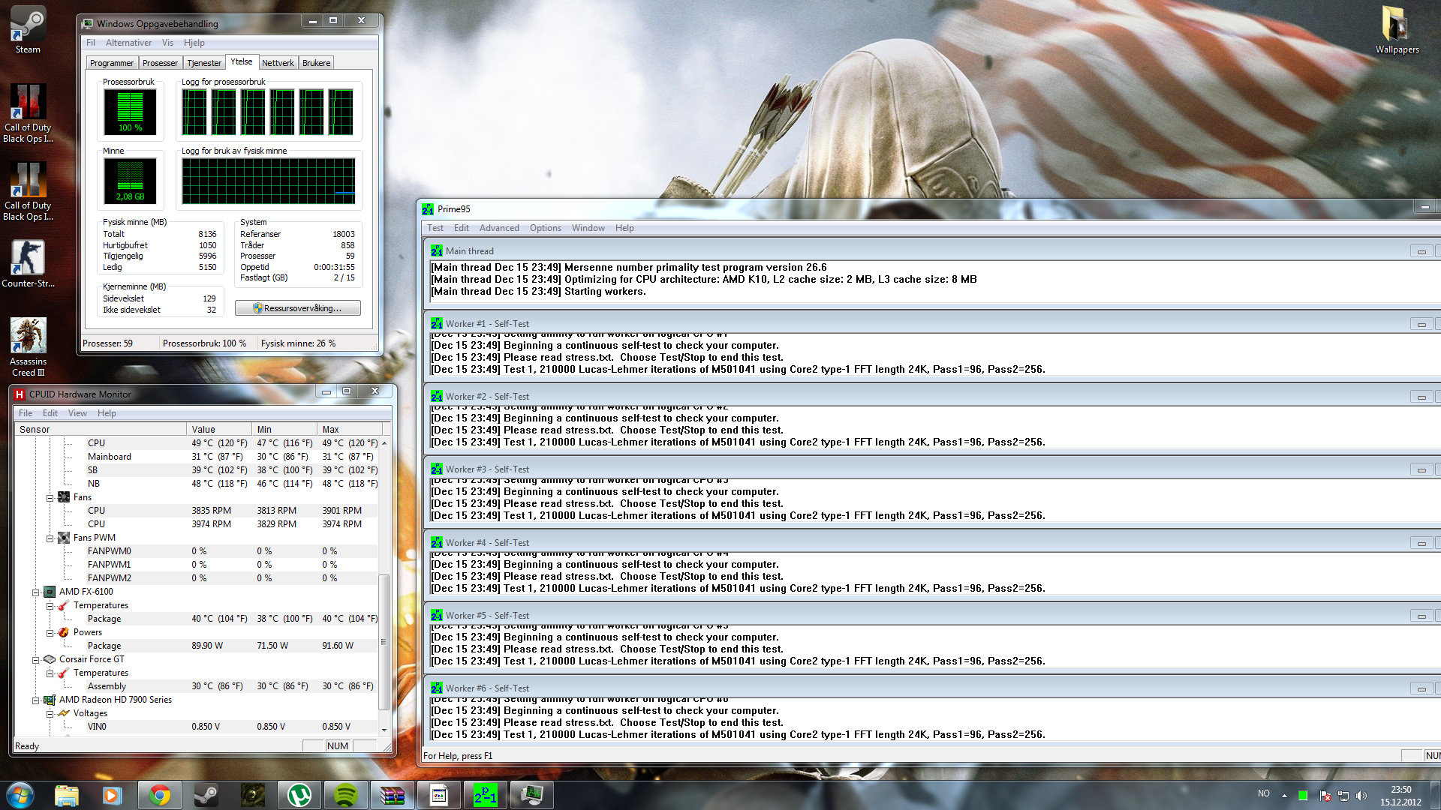Select the VIN0 voltage row
The height and width of the screenshot is (810, 1441).
point(197,727)
